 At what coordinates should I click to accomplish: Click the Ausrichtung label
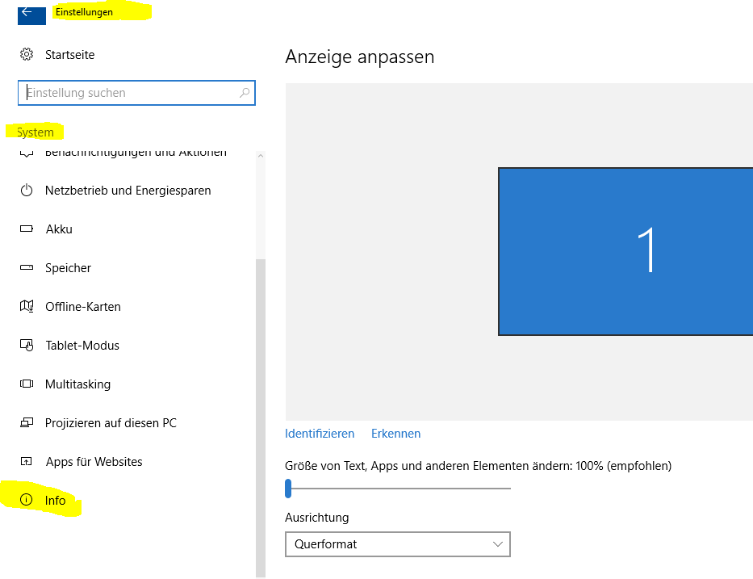click(x=317, y=518)
